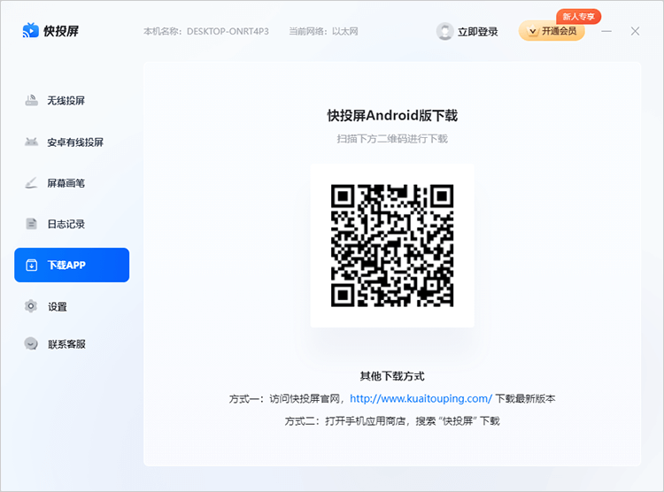Click the 联系客服 support icon
Screen dimensions: 664x492
pos(31,344)
